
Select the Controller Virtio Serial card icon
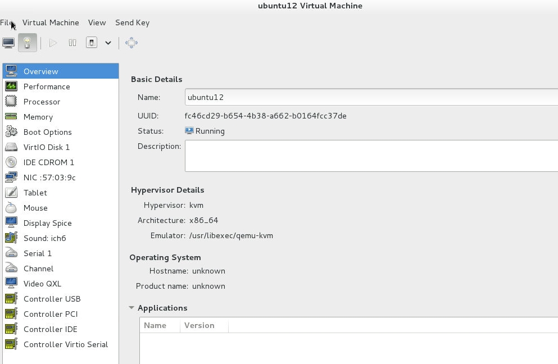point(11,344)
